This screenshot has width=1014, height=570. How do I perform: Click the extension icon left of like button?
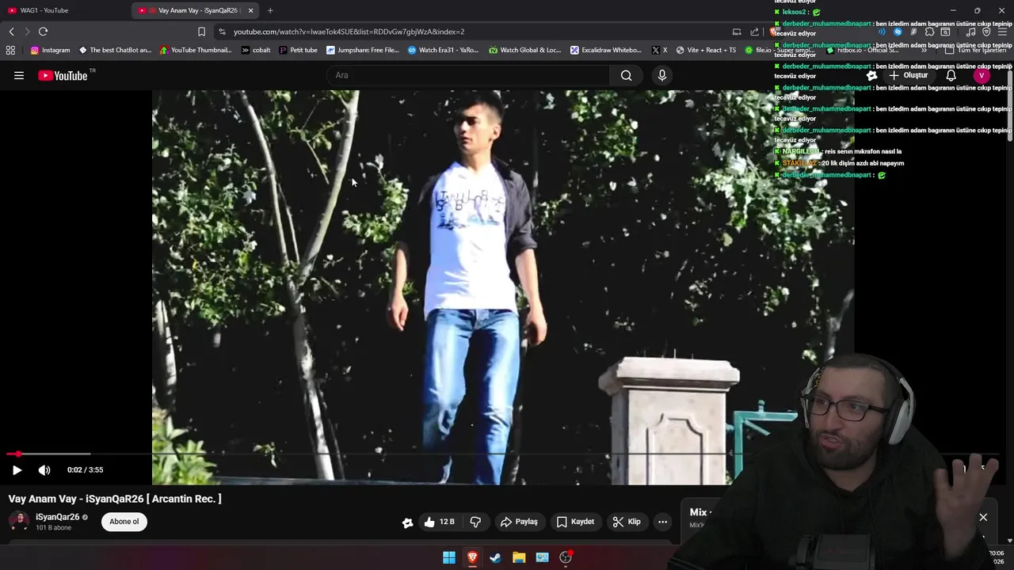pyautogui.click(x=407, y=522)
